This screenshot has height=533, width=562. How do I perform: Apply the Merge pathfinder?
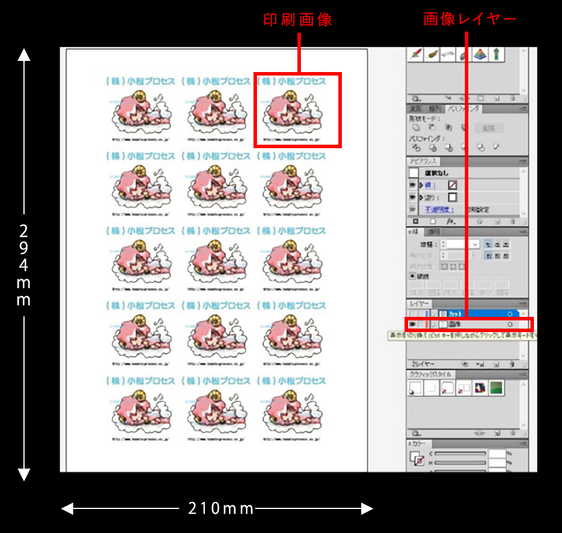[449, 148]
